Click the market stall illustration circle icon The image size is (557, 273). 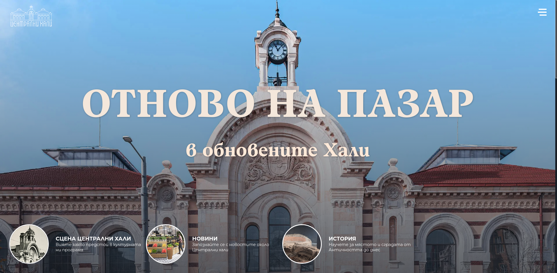(166, 244)
